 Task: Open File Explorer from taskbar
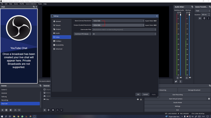pos(14,117)
